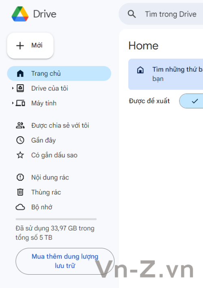
Task: Select the Drive của tôi drive icon
Action: pyautogui.click(x=20, y=88)
